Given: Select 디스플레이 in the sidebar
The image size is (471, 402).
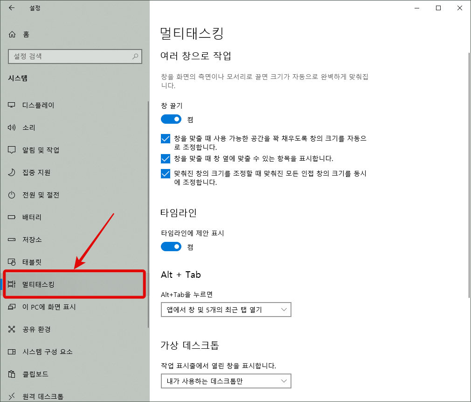Looking at the screenshot, I should point(75,105).
